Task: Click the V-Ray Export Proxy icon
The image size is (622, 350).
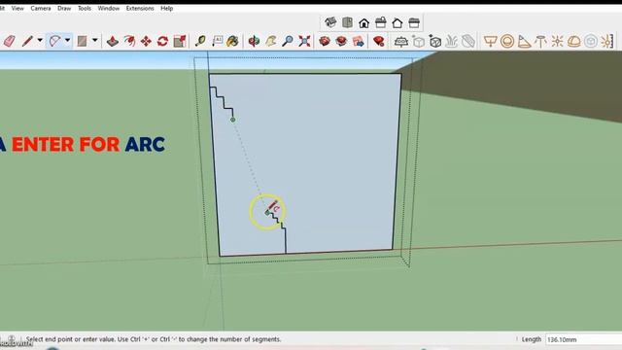Action: (x=419, y=41)
